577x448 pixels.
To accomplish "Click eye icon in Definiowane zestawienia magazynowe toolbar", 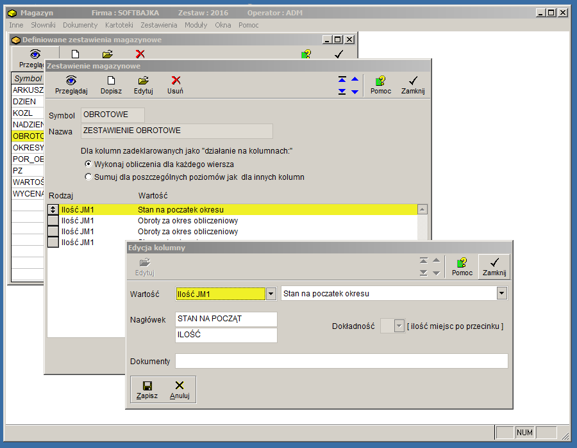I will click(35, 54).
